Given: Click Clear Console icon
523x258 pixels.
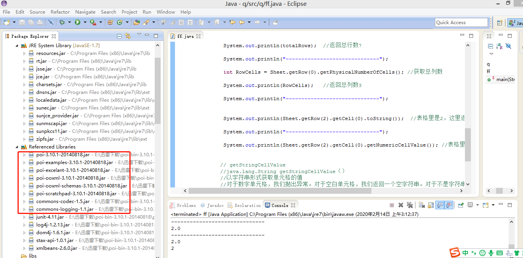Looking at the screenshot, I should (422, 205).
